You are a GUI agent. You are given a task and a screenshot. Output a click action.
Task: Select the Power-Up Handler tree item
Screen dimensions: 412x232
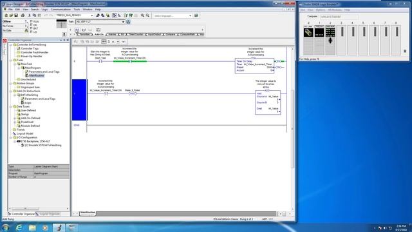pos(32,56)
